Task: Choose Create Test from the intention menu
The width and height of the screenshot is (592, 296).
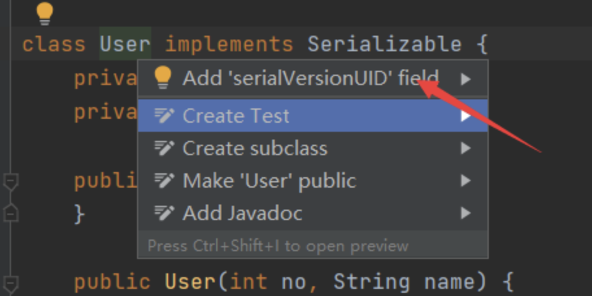Action: tap(236, 116)
